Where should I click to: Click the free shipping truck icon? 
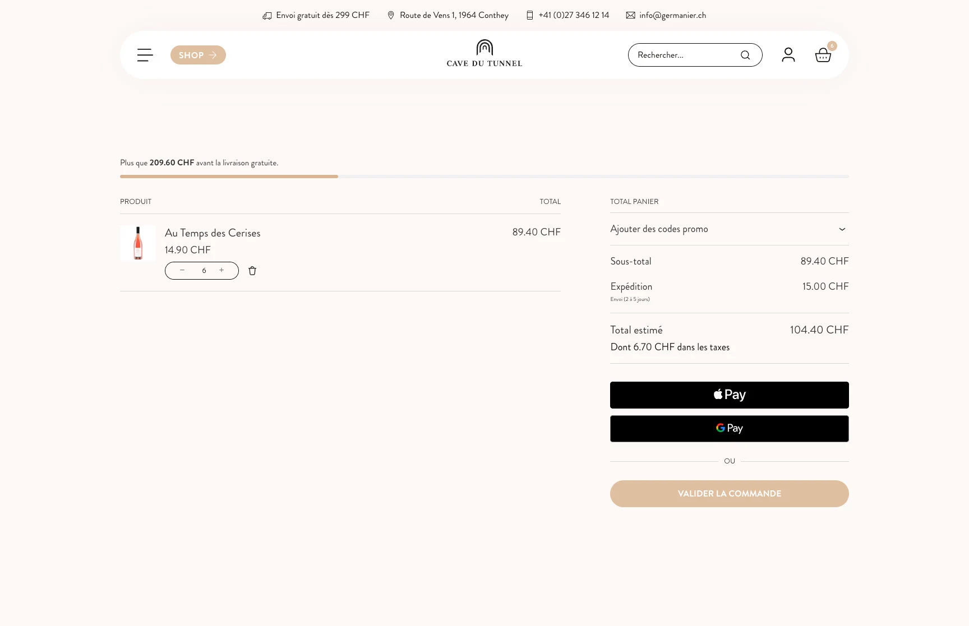(x=267, y=16)
